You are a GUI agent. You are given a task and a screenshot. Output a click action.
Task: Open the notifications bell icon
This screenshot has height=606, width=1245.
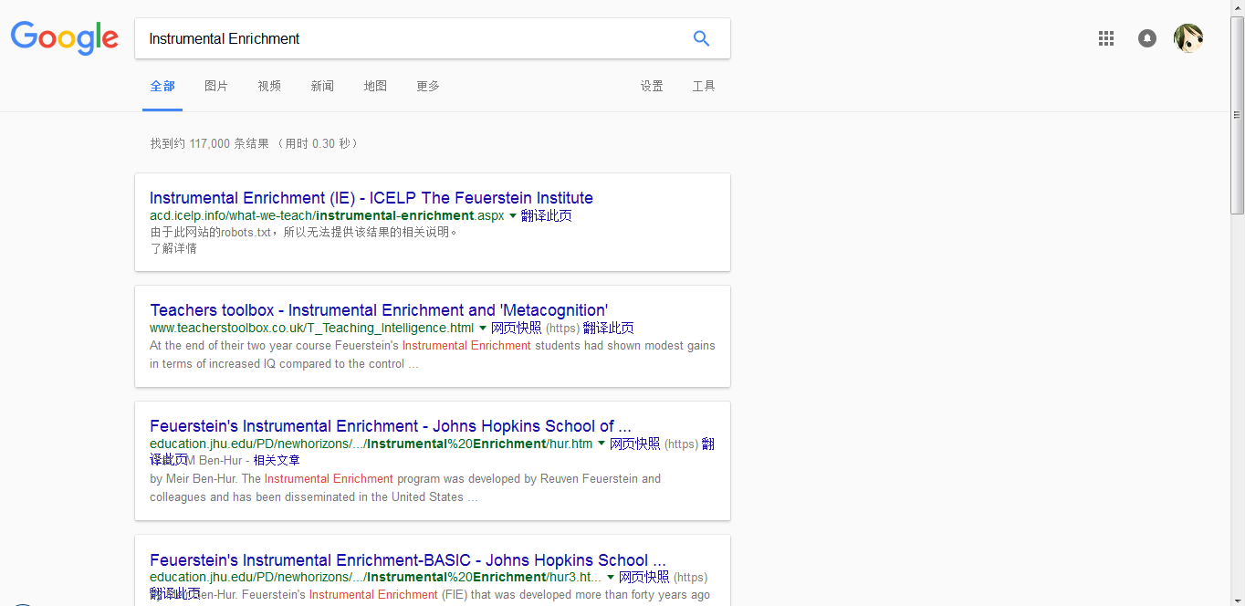click(1147, 38)
